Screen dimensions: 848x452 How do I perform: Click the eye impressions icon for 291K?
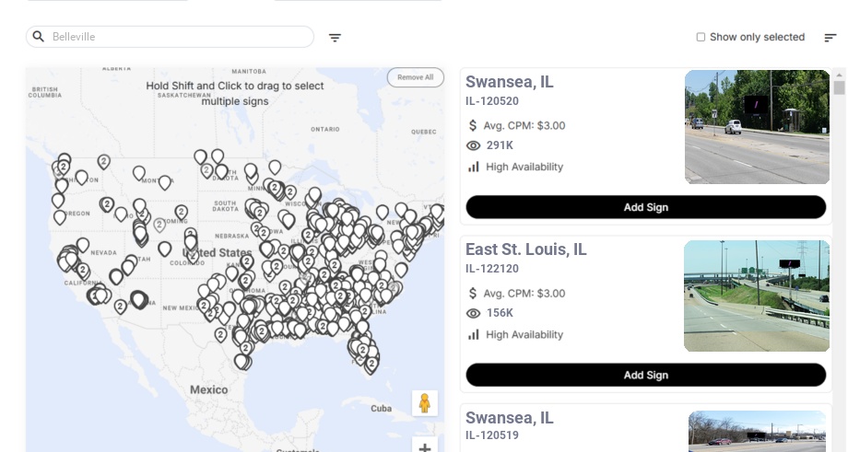point(474,145)
